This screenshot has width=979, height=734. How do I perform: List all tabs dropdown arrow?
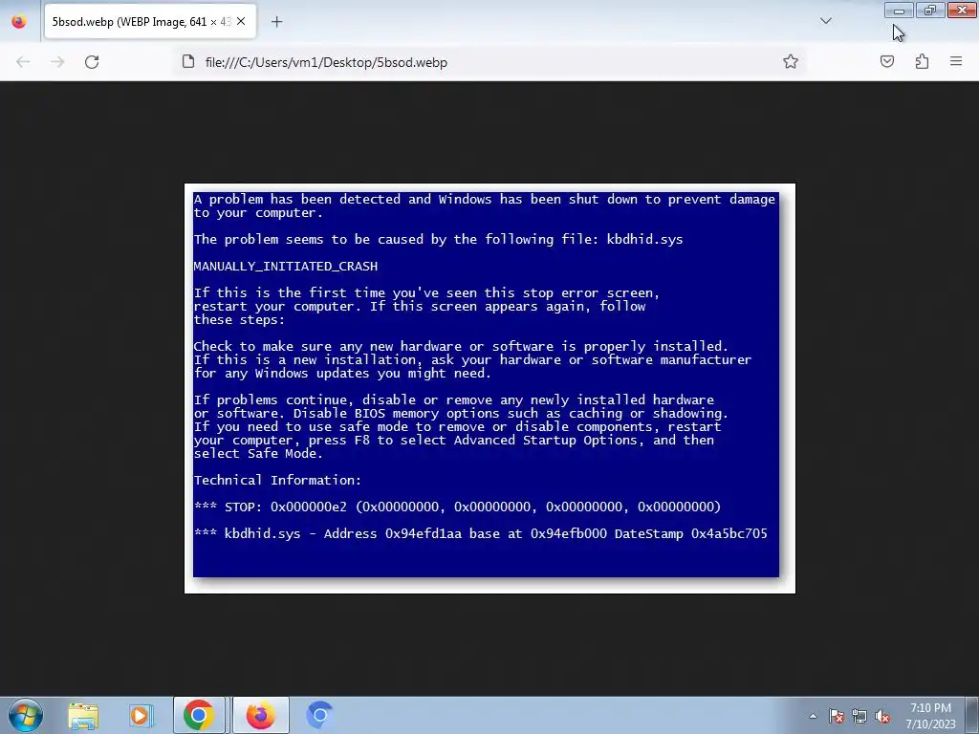click(x=825, y=21)
